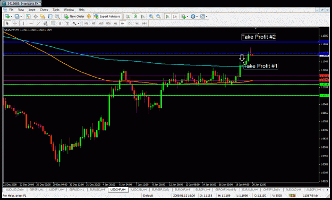The image size is (332, 200).
Task: Click the chart shift triangle marker
Action: (x=256, y=28)
